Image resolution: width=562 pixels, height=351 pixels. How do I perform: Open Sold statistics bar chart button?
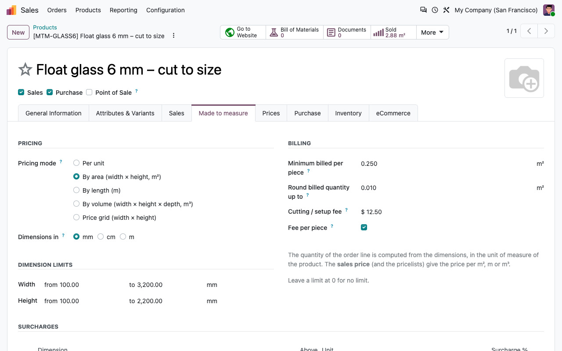click(393, 32)
